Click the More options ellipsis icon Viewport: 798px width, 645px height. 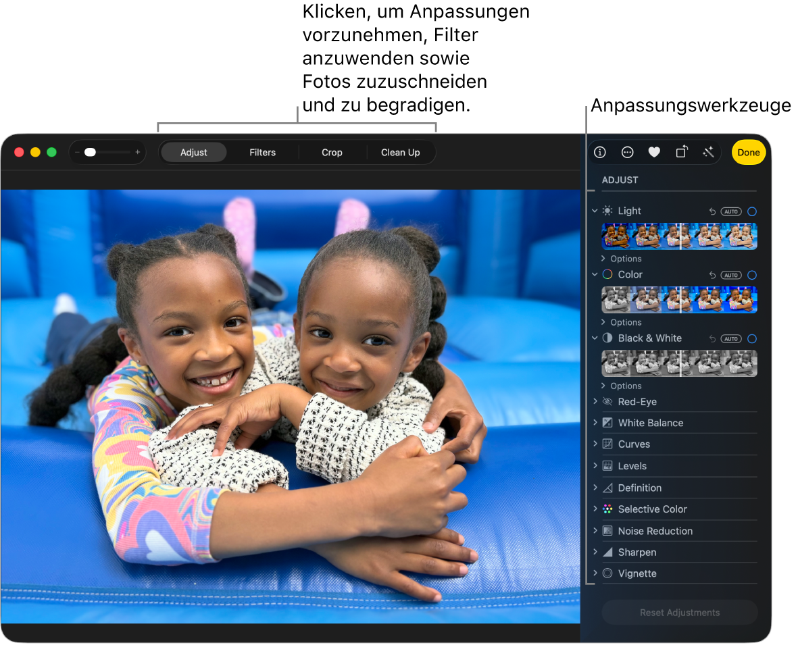[627, 153]
